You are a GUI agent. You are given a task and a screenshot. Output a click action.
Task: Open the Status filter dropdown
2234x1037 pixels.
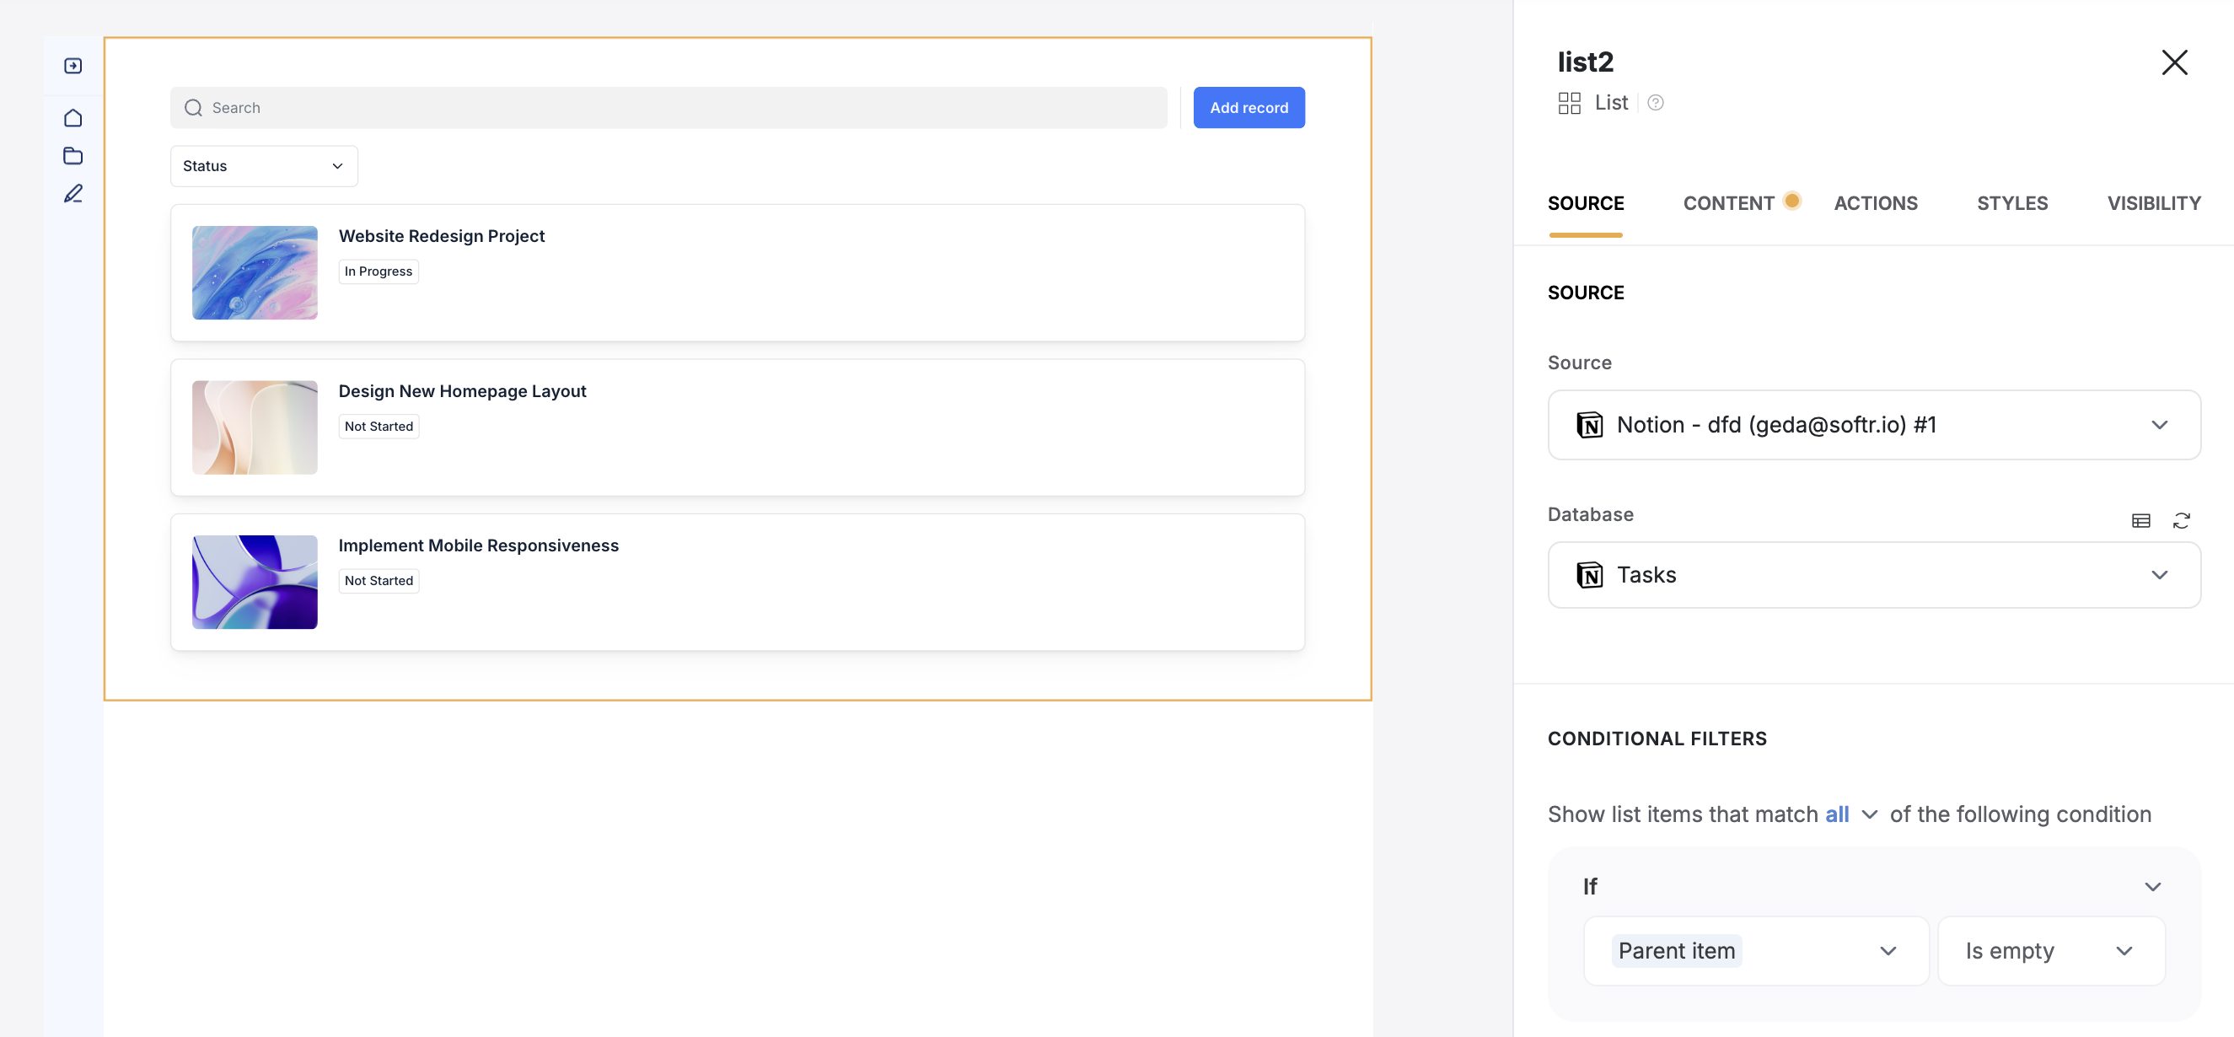tap(264, 165)
